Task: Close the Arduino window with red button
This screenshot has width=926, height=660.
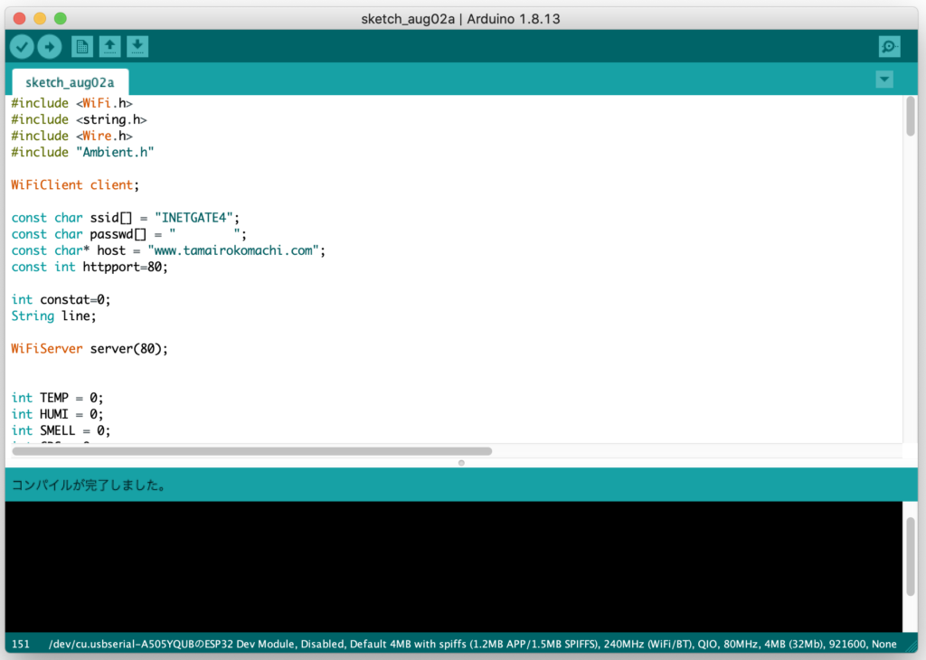Action: click(x=18, y=18)
